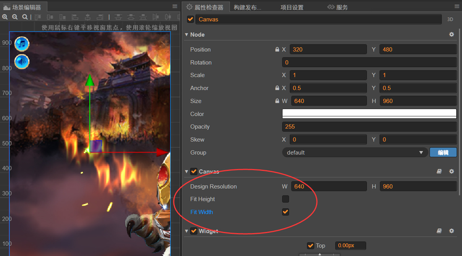Zoom out the scene editor view
Viewport: 462px width, 256px height.
[15, 17]
